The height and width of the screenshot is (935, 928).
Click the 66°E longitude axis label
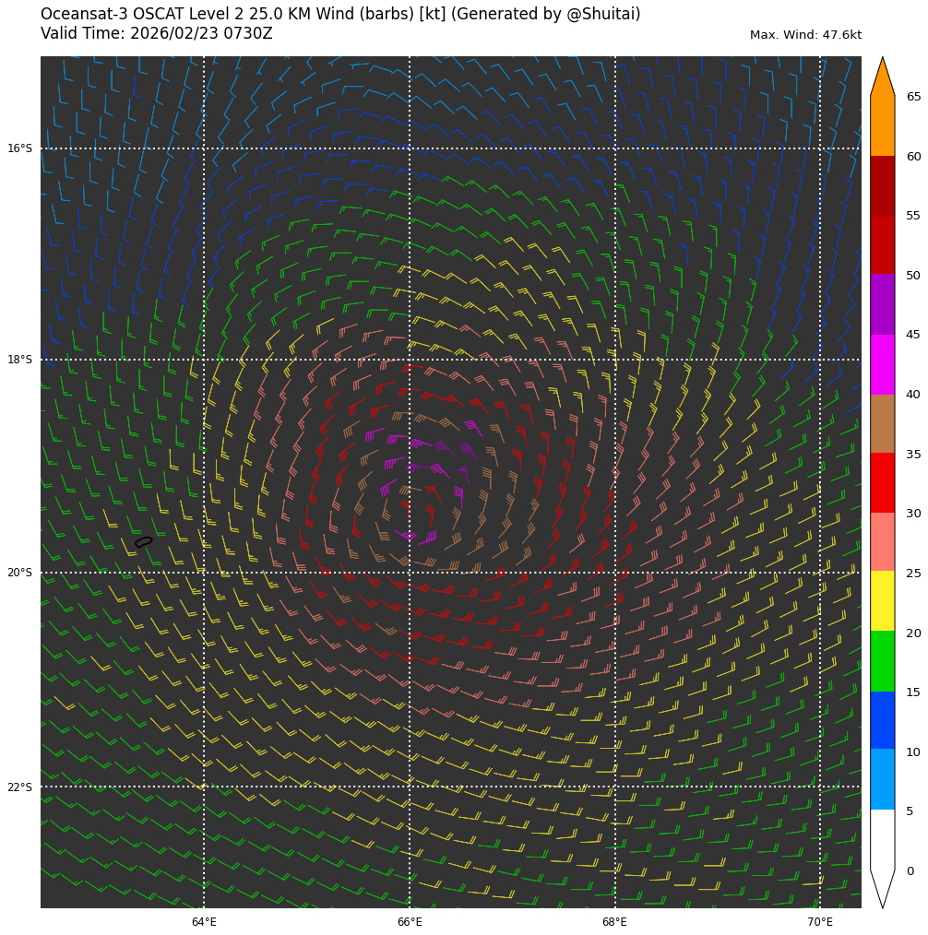tap(410, 922)
